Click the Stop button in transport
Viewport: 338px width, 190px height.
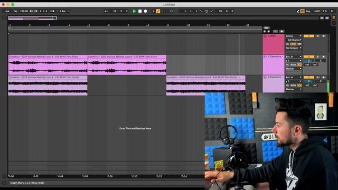[x=140, y=11]
